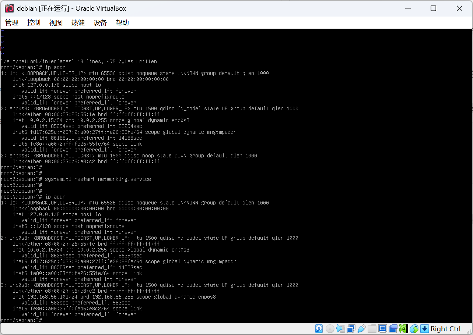This screenshot has height=335, width=473.
Task: Click the "/etc/network/interfaces" 19 lines written message
Action: pyautogui.click(x=79, y=61)
